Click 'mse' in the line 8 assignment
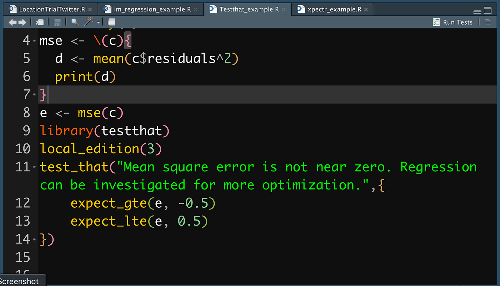 click(89, 113)
